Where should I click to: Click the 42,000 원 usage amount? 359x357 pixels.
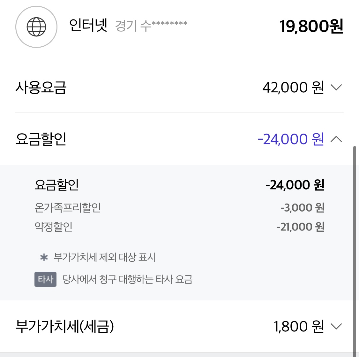tap(293, 87)
